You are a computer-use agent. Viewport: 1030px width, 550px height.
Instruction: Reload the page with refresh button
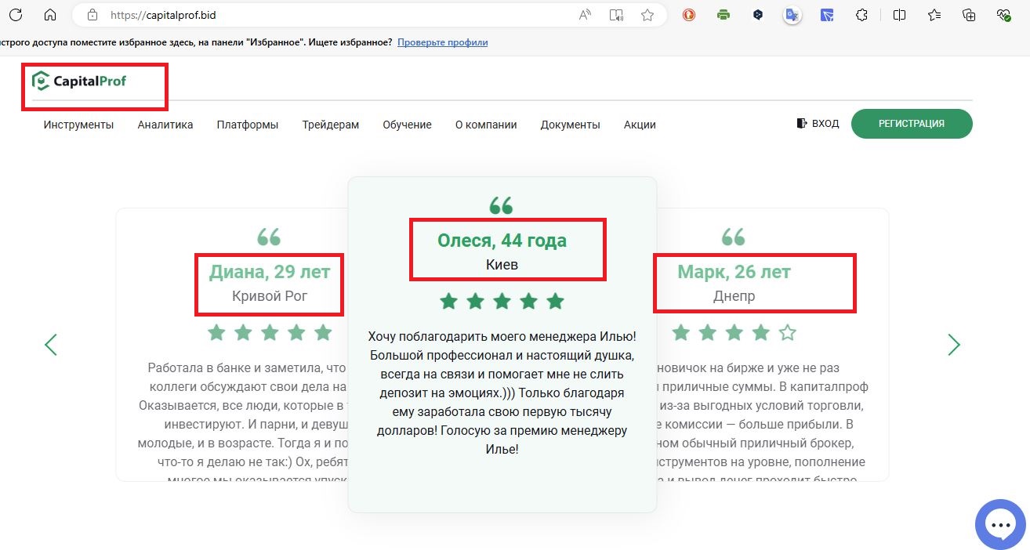pos(16,15)
